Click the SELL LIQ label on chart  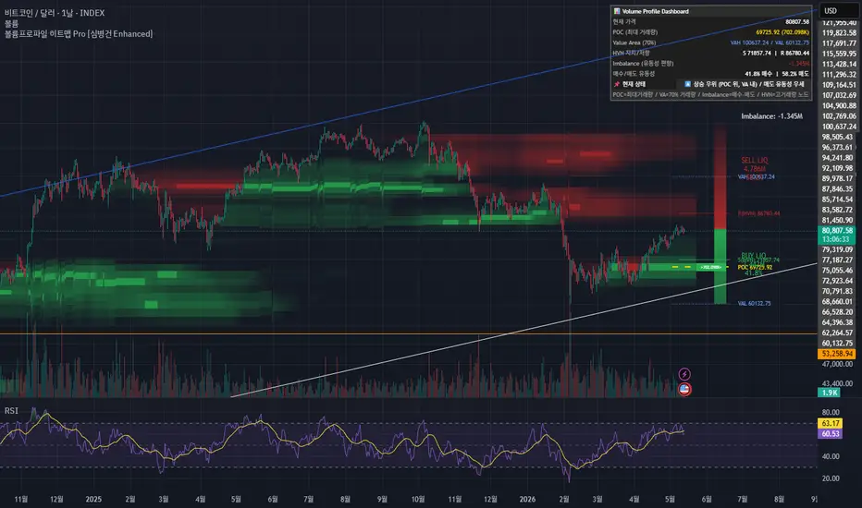755,161
